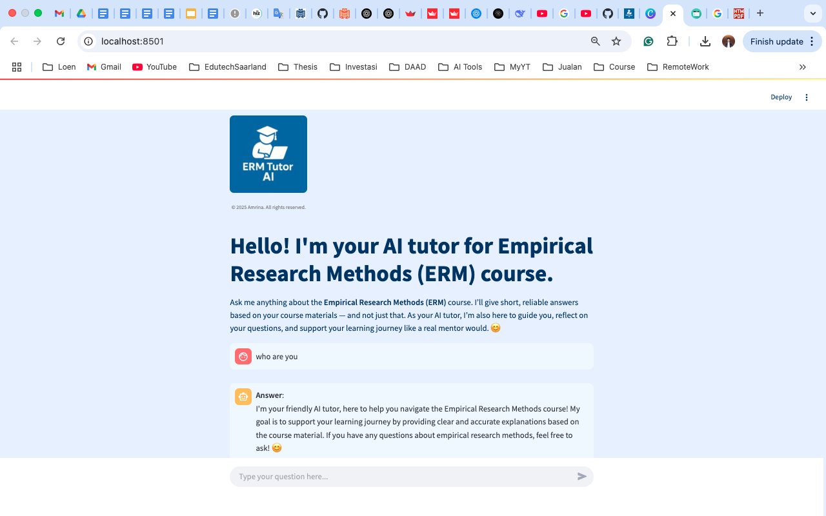
Task: Close the current localhost tab
Action: click(x=673, y=13)
